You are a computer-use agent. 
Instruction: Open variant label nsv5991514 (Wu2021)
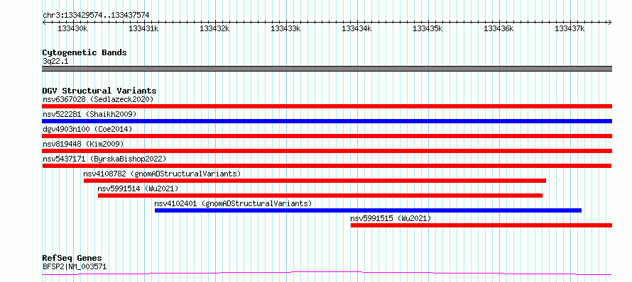click(x=138, y=188)
